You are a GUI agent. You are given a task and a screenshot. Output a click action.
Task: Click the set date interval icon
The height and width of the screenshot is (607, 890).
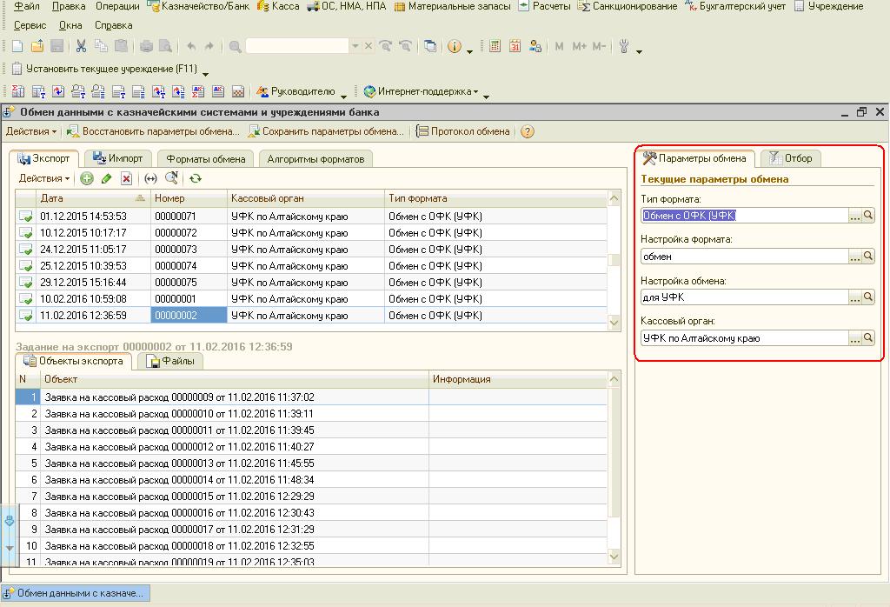coord(150,178)
